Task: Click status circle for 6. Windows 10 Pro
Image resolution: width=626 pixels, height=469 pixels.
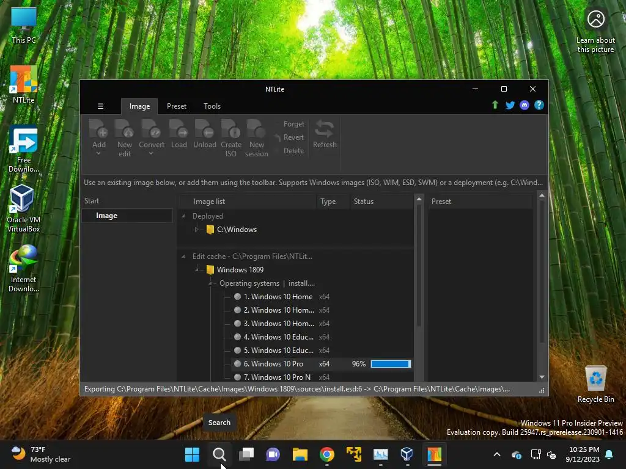Action: (x=237, y=364)
